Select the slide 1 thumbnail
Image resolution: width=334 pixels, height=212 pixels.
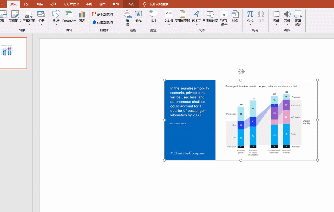[13, 53]
